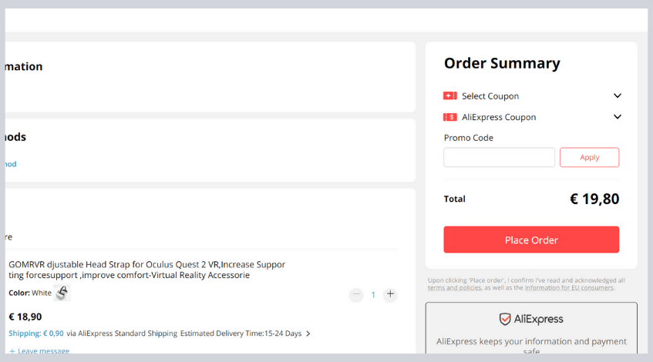Click the plus icon beside Leave message
The height and width of the screenshot is (362, 653).
point(12,351)
